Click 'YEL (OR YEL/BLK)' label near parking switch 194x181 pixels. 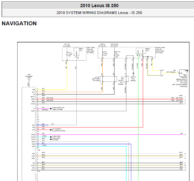[171, 71]
